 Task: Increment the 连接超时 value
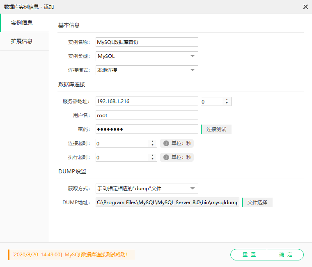pos(153,142)
